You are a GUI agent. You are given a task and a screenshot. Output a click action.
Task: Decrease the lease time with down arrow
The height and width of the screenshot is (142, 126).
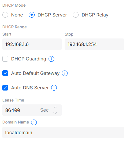click(55, 113)
